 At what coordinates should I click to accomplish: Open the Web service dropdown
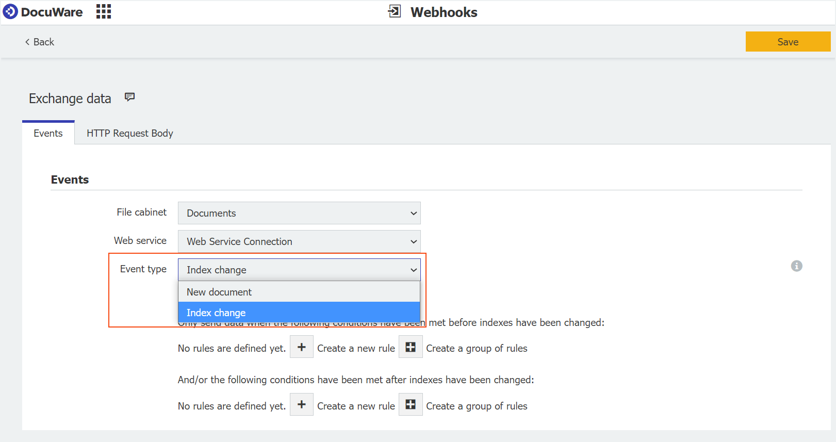pyautogui.click(x=299, y=241)
